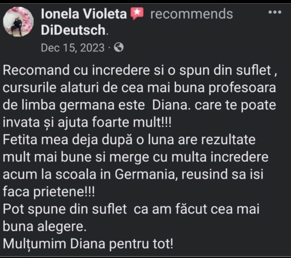Open the post dated Dec 15, 2023
The height and width of the screenshot is (258, 291).
(x=72, y=48)
